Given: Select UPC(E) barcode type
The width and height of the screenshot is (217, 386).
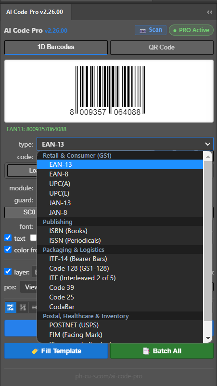Looking at the screenshot, I should coord(120,193).
